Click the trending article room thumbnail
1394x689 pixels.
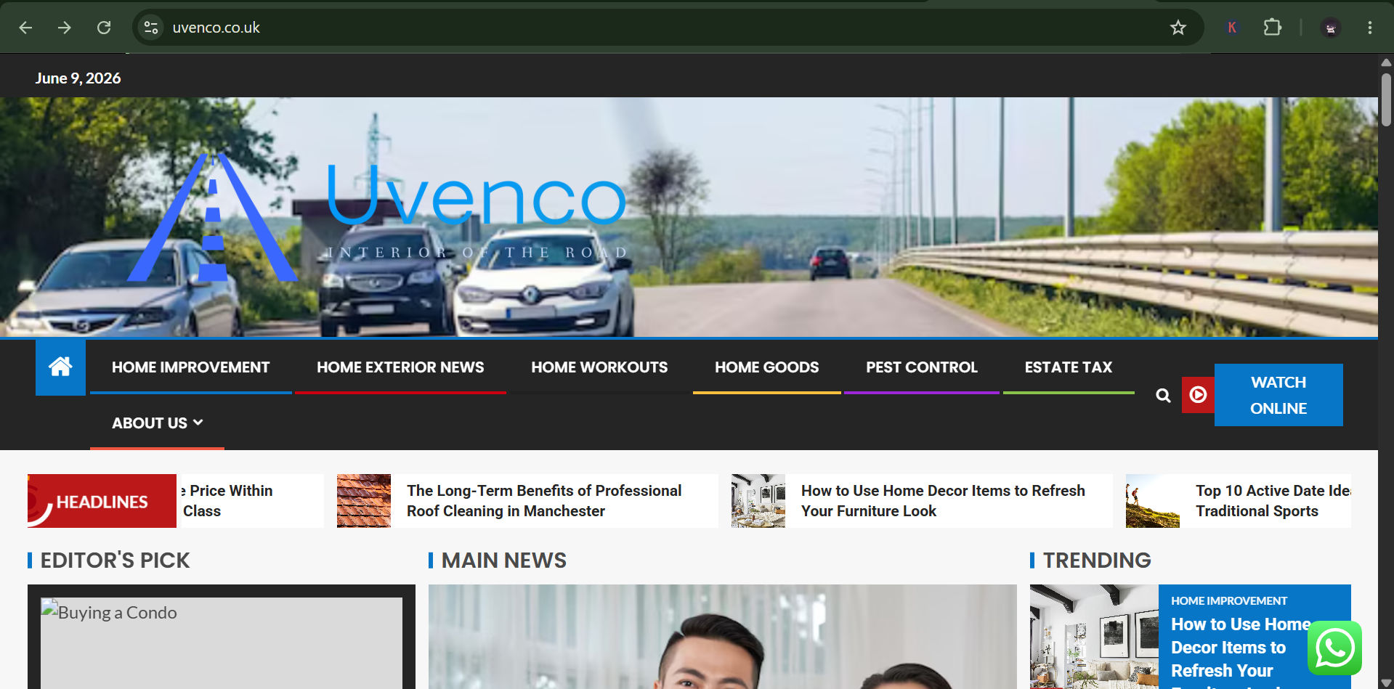(x=1094, y=637)
